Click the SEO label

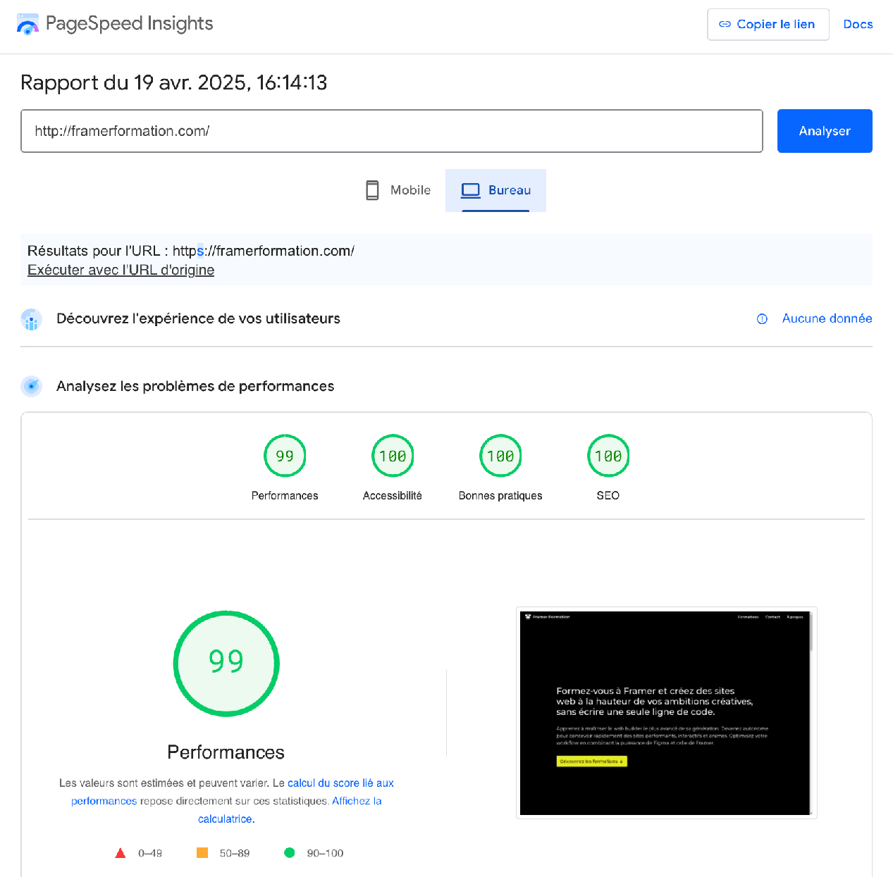(x=608, y=496)
